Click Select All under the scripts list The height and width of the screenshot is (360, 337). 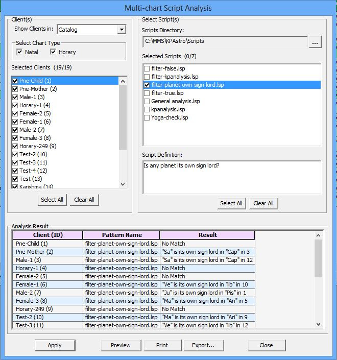pos(231,203)
